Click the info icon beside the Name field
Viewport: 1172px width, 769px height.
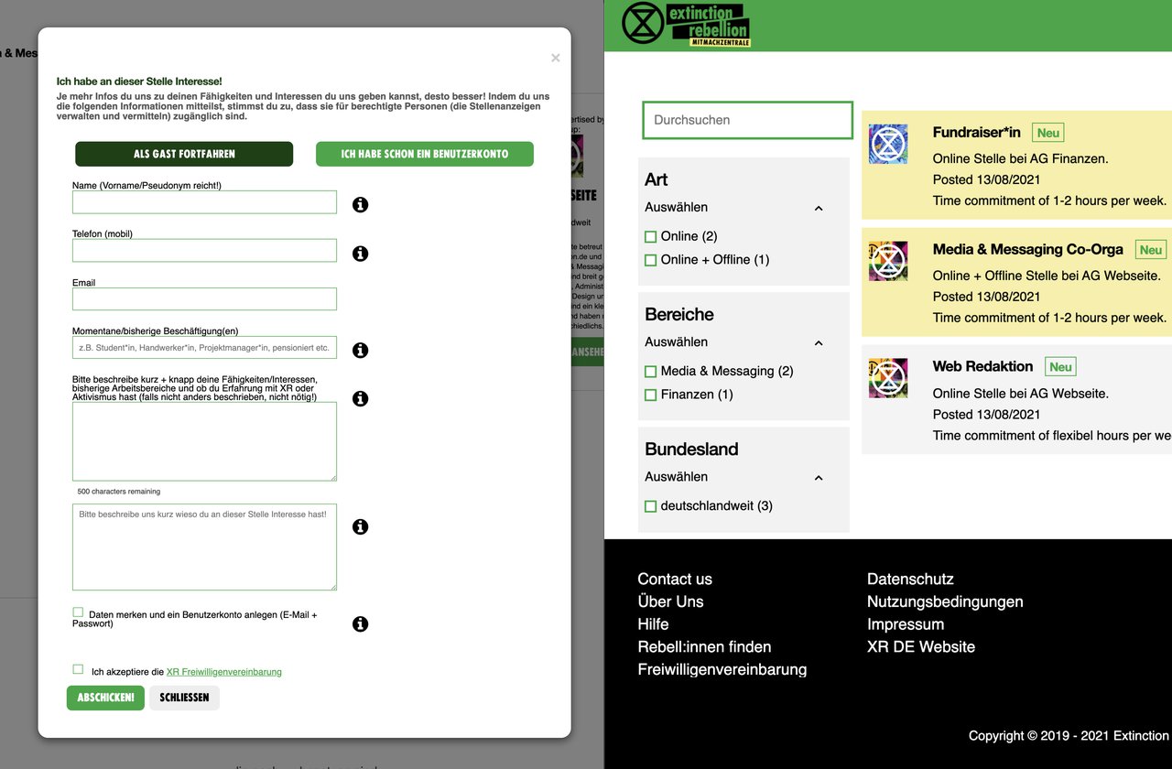click(x=360, y=205)
